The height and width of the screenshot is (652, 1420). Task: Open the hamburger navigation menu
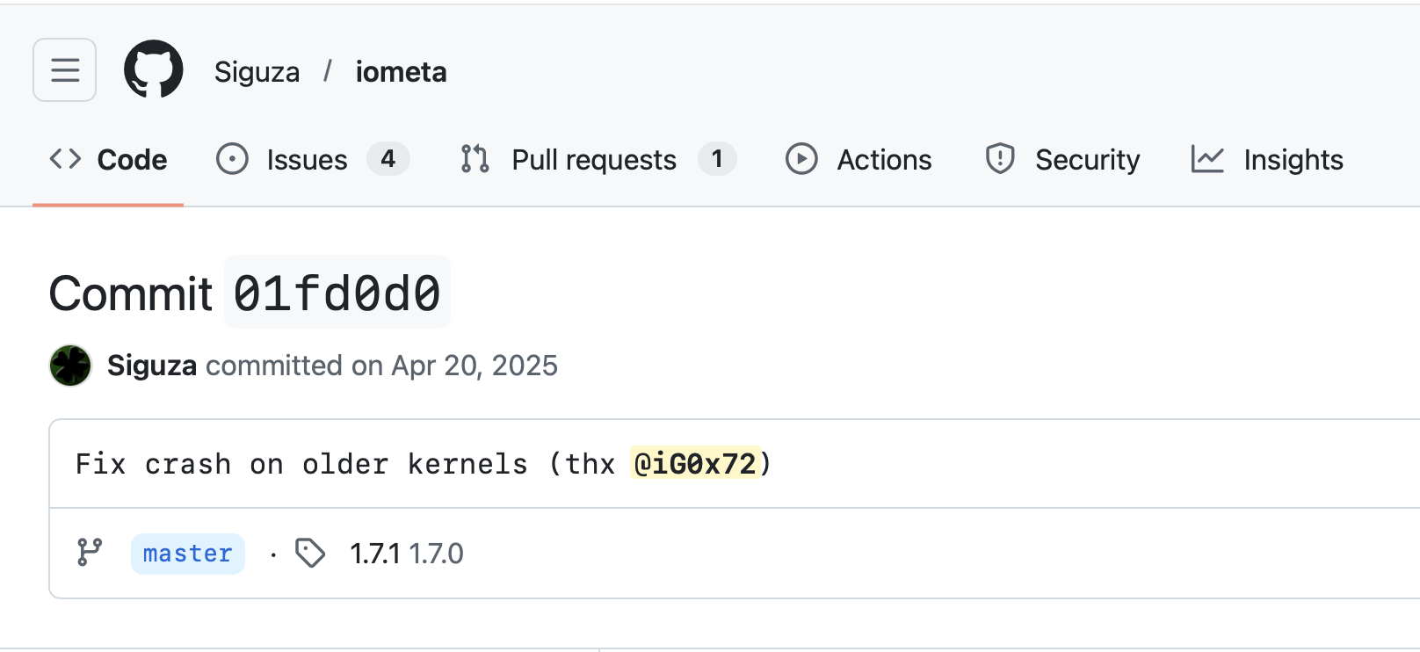(64, 69)
